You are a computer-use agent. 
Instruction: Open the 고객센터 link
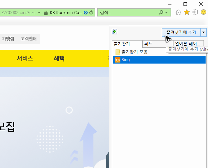[x=29, y=39]
